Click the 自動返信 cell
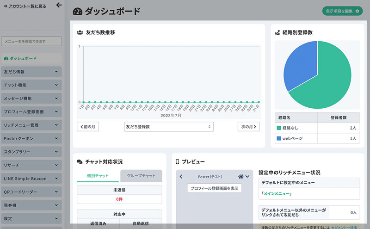Screen dimensions: 370x229 click(141, 223)
